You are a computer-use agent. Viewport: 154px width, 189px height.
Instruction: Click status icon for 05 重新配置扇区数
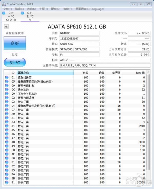[x=7, y=82]
